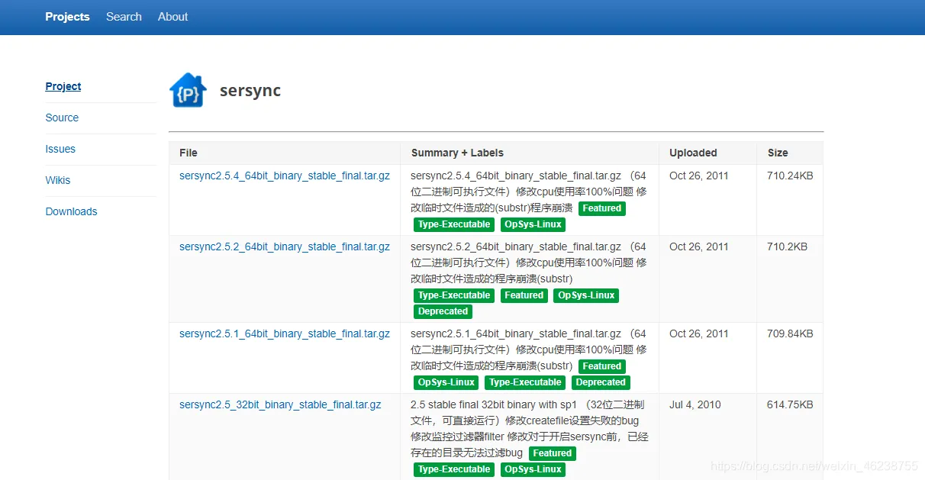The image size is (925, 480).
Task: Open the Issues sidebar link
Action: click(60, 149)
